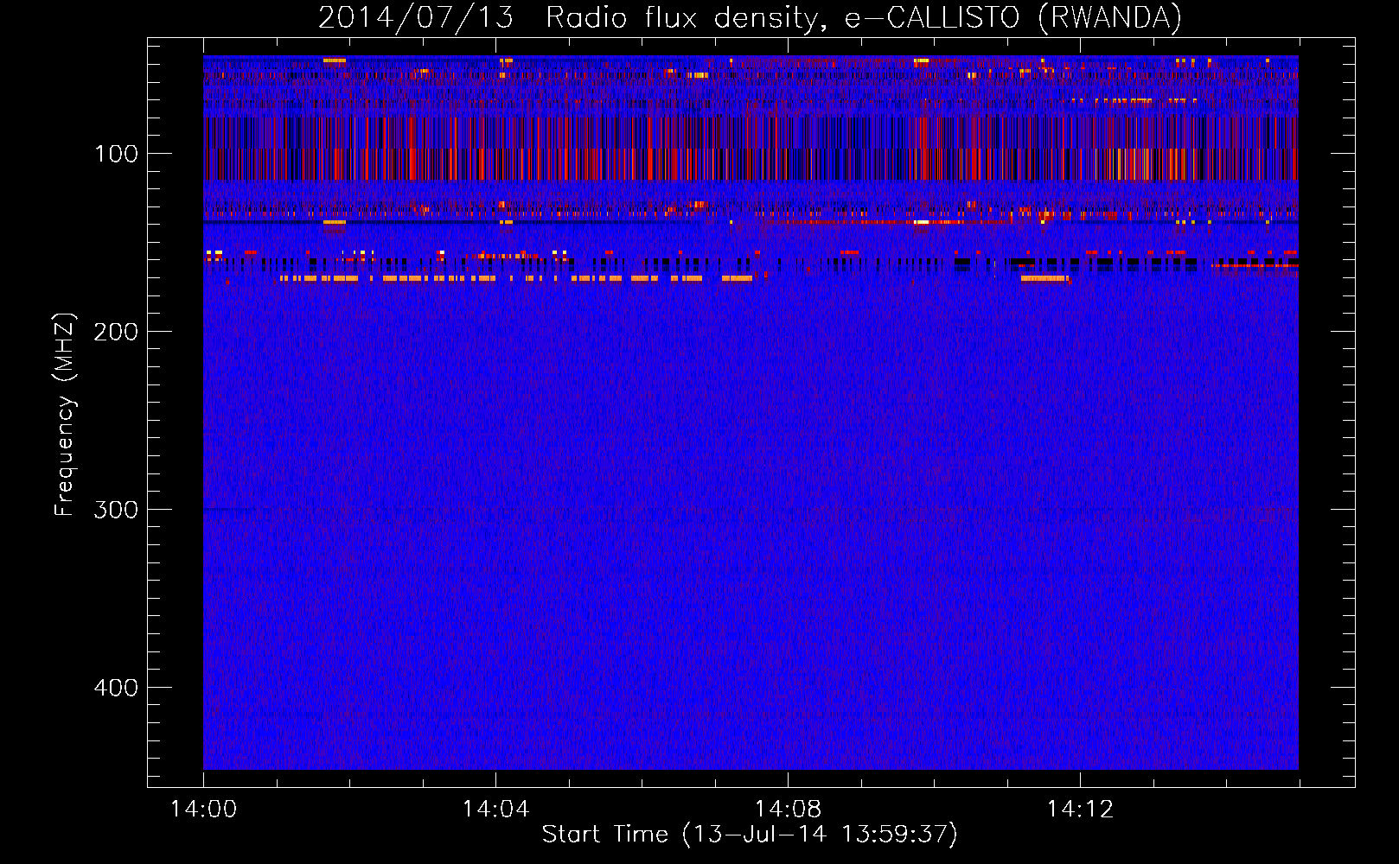Select the '300' frequency axis label
1399x864 pixels.
point(116,510)
